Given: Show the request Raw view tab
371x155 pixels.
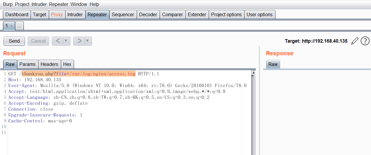Looking at the screenshot, I should (10, 64).
